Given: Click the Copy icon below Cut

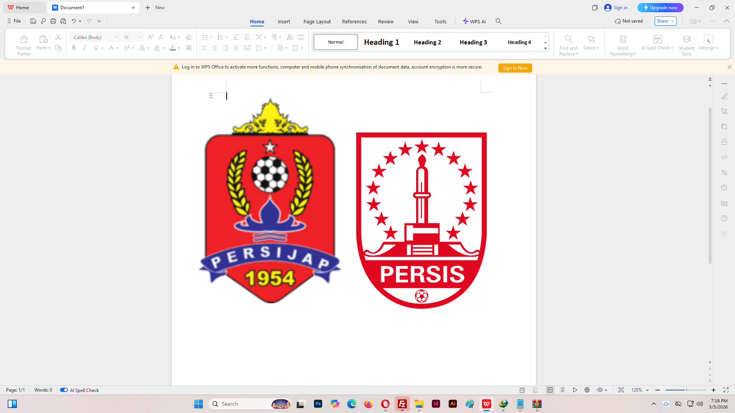Looking at the screenshot, I should pos(58,48).
